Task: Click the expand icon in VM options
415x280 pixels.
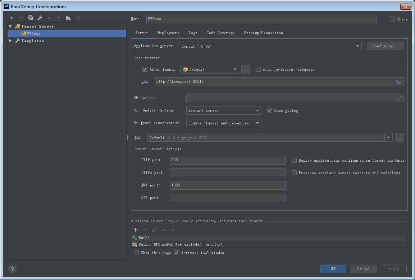Action: point(399,98)
